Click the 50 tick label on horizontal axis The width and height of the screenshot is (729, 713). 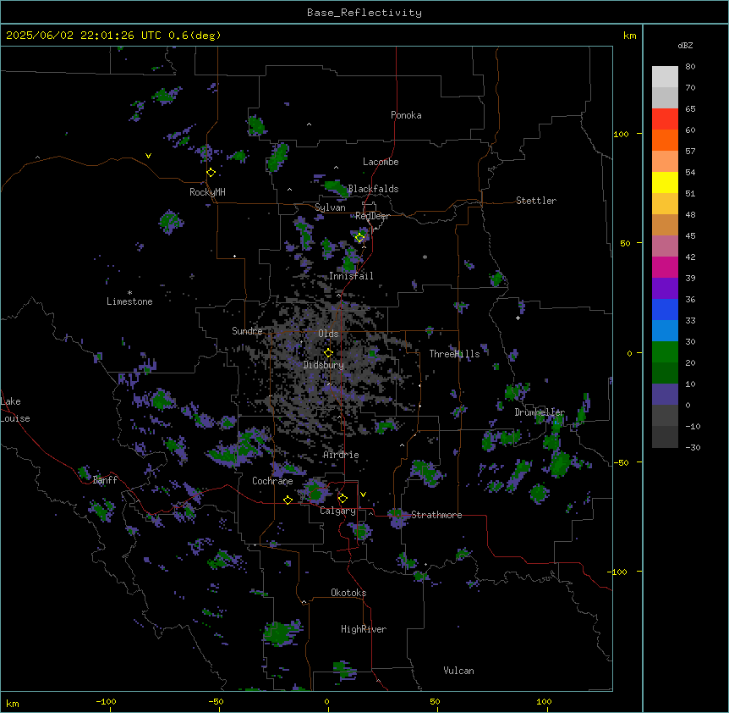tap(435, 701)
